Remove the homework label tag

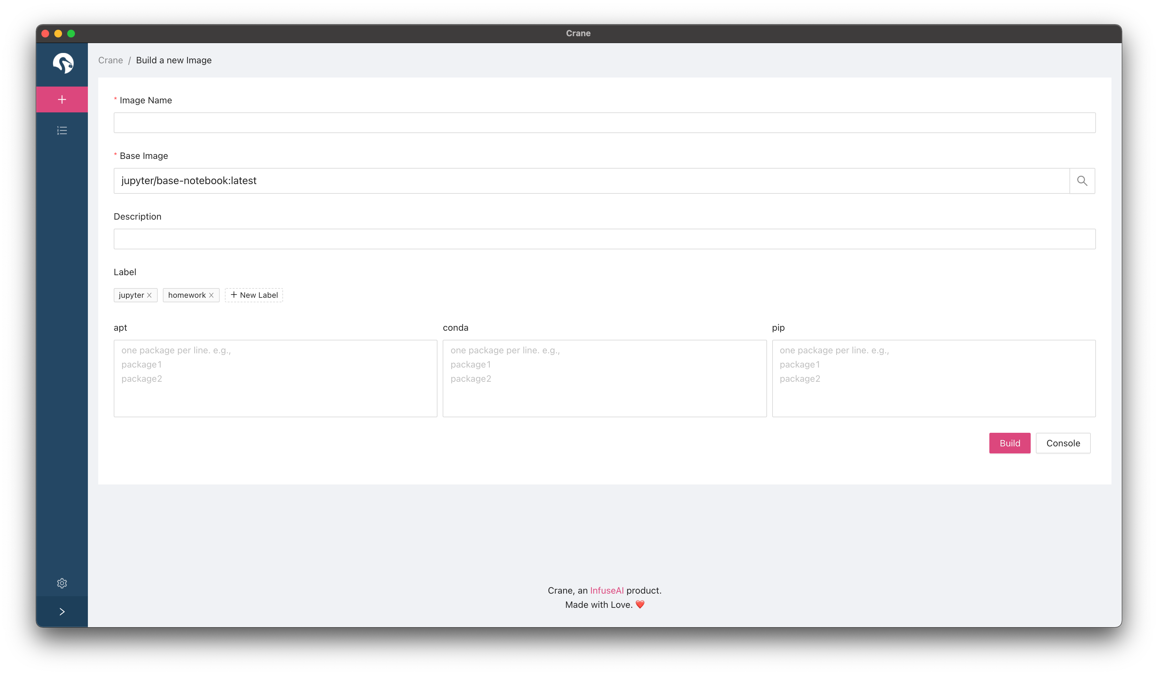[211, 295]
